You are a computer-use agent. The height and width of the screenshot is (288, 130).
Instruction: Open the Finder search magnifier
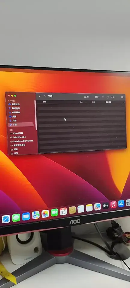(x=122, y=97)
